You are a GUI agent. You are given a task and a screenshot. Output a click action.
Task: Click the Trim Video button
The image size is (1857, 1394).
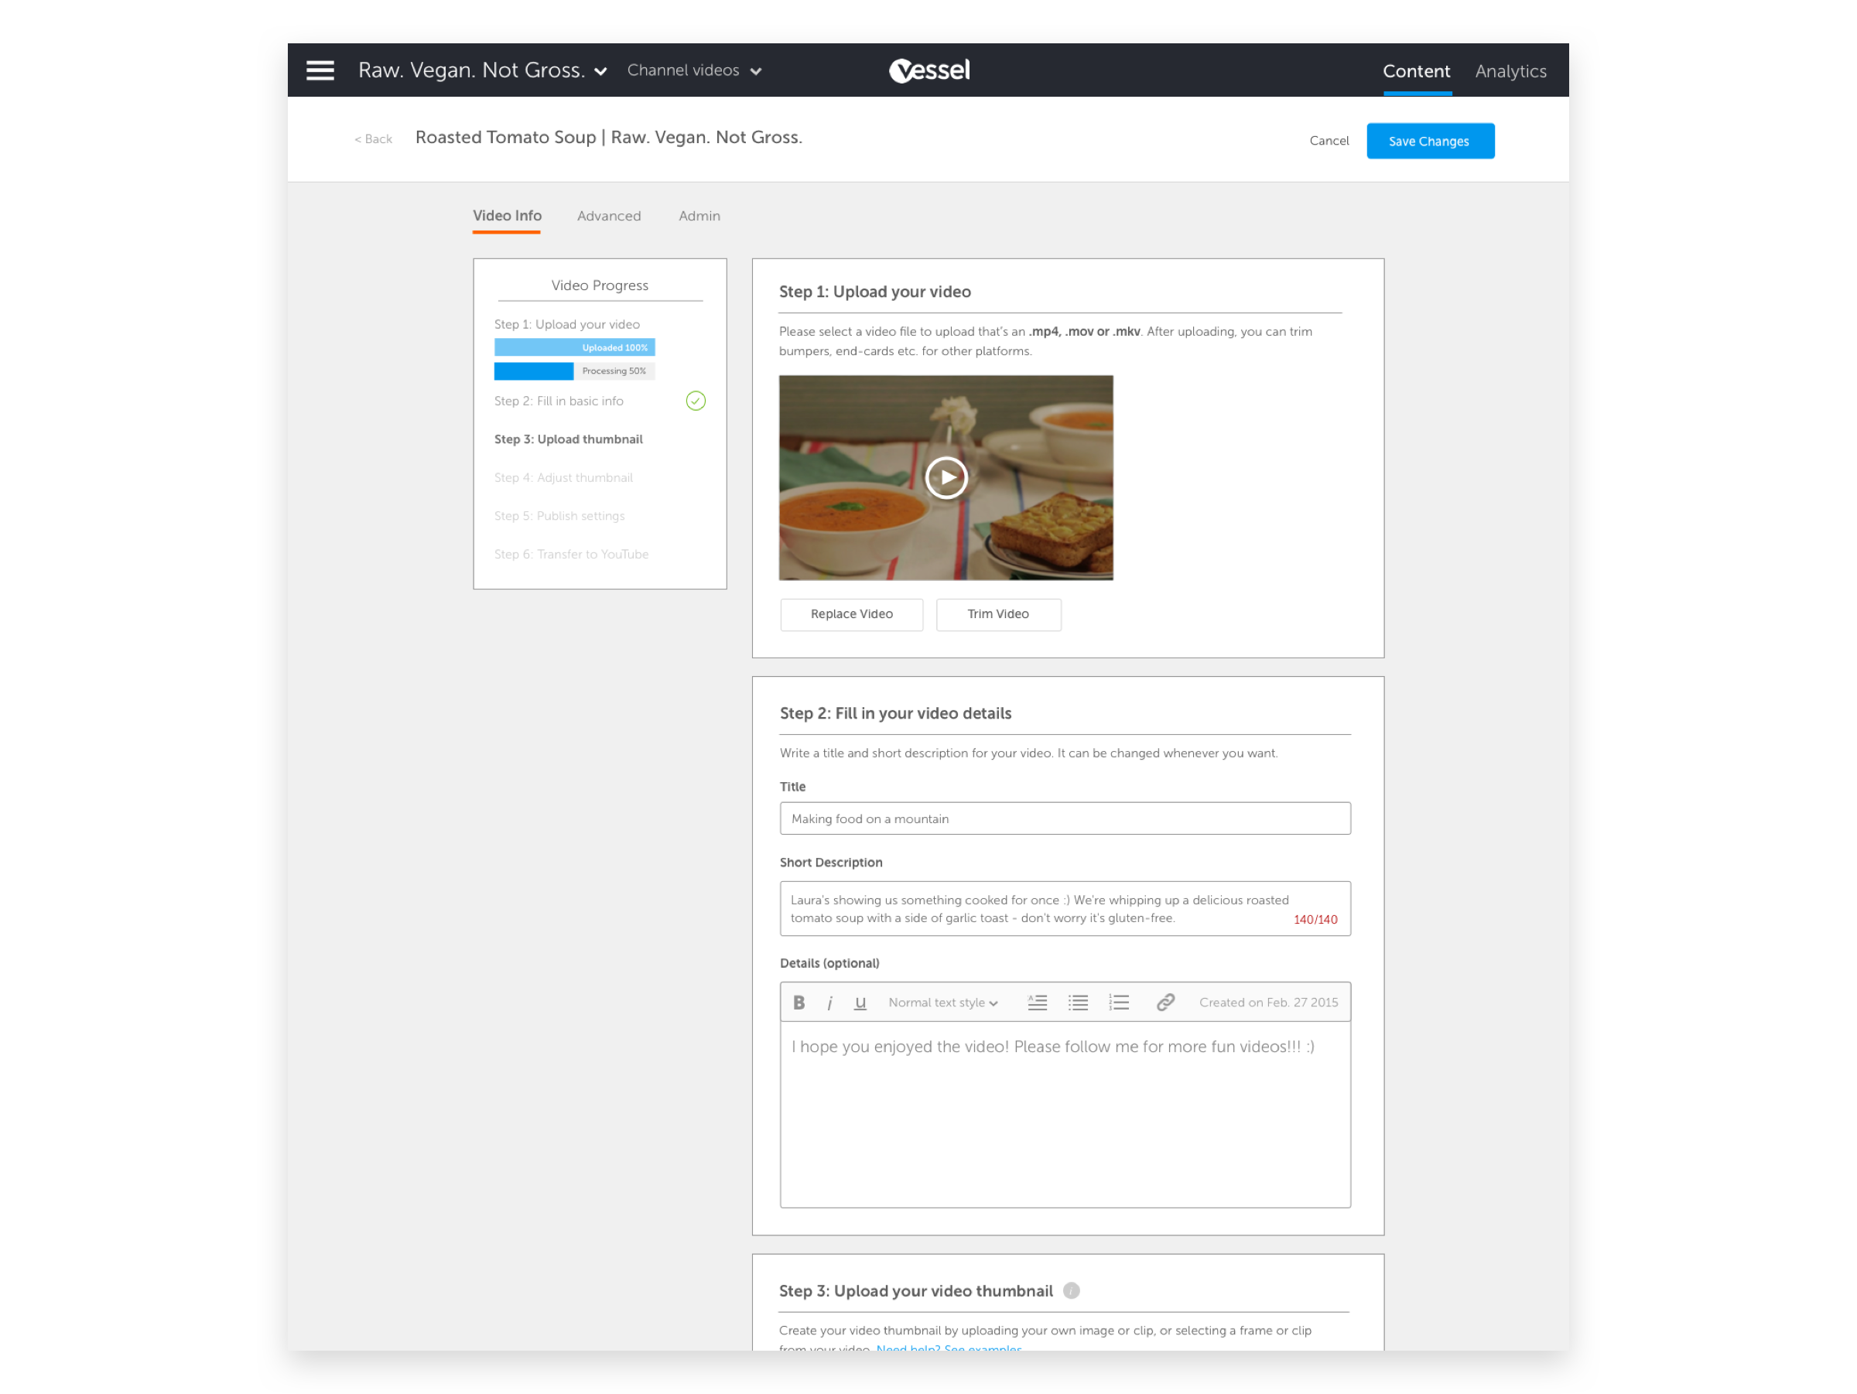coord(998,614)
